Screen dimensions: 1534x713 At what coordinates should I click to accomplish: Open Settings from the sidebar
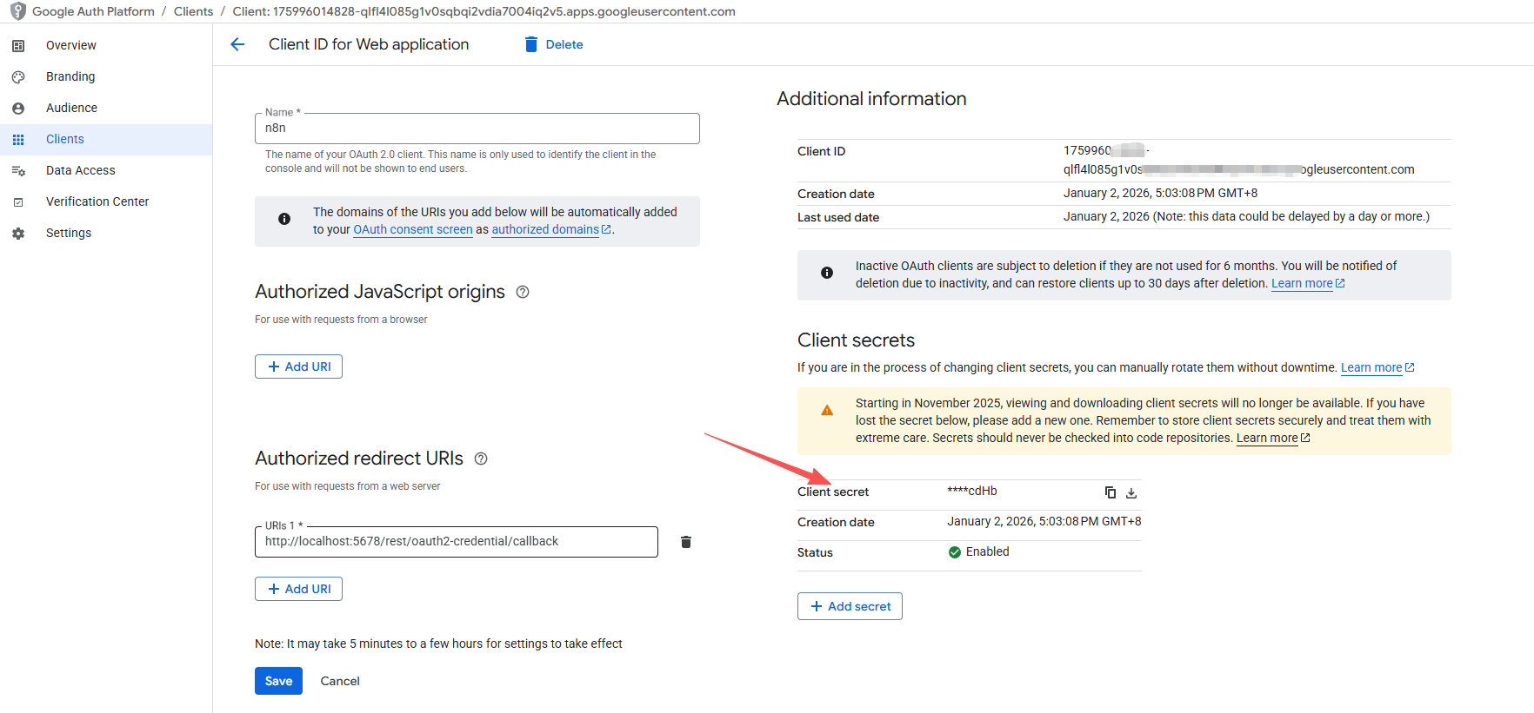point(68,233)
